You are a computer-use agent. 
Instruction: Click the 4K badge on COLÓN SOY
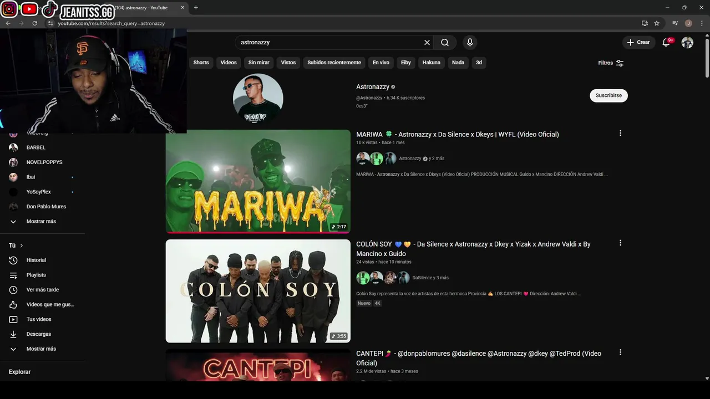tap(378, 304)
